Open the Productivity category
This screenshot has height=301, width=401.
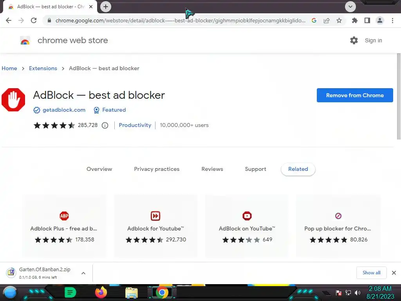tap(135, 125)
